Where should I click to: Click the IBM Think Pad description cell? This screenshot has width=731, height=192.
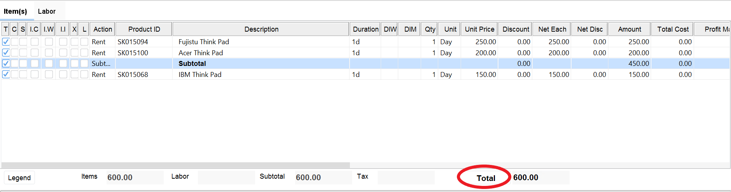click(x=200, y=75)
